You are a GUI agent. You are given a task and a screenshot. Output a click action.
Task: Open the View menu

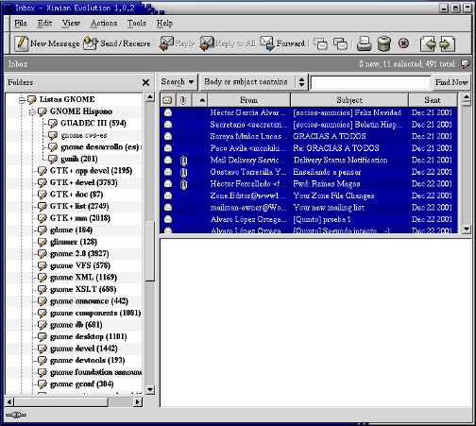pos(71,24)
